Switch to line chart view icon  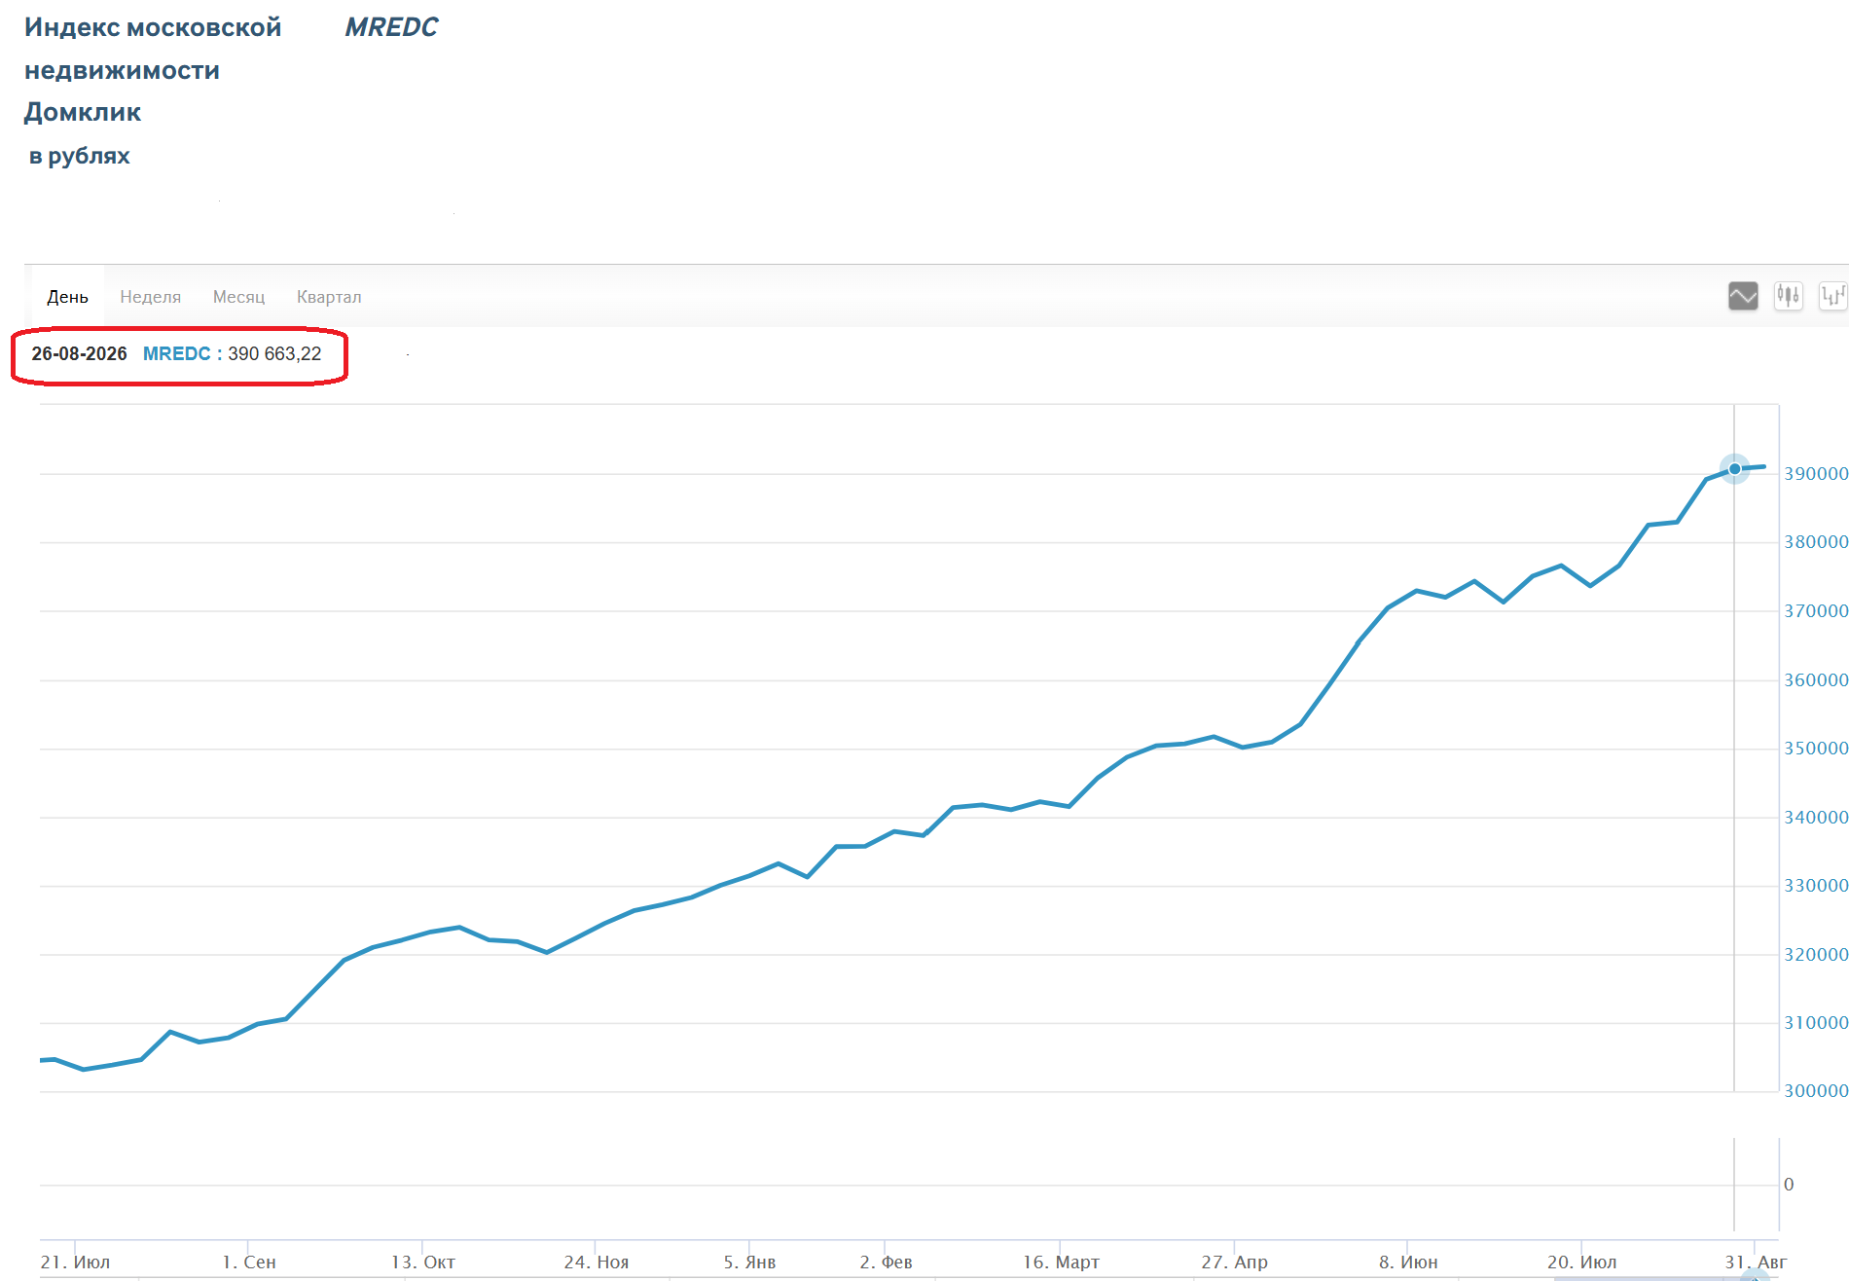1743,295
